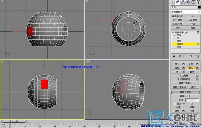Click the 编辑三角剖分 button
Image resolution: width=202 pixels, height=128 pixels.
pyautogui.click(x=185, y=83)
